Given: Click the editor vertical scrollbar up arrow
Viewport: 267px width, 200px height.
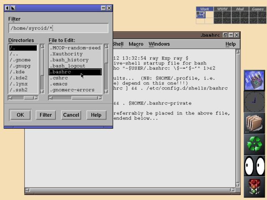Looking at the screenshot, I should [x=238, y=52].
